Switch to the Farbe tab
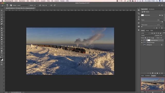 coord(143,76)
